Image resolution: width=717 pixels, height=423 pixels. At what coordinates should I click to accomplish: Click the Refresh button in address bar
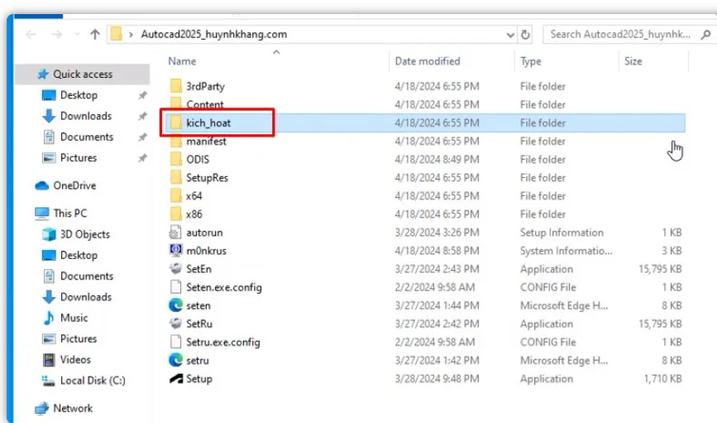pyautogui.click(x=525, y=35)
